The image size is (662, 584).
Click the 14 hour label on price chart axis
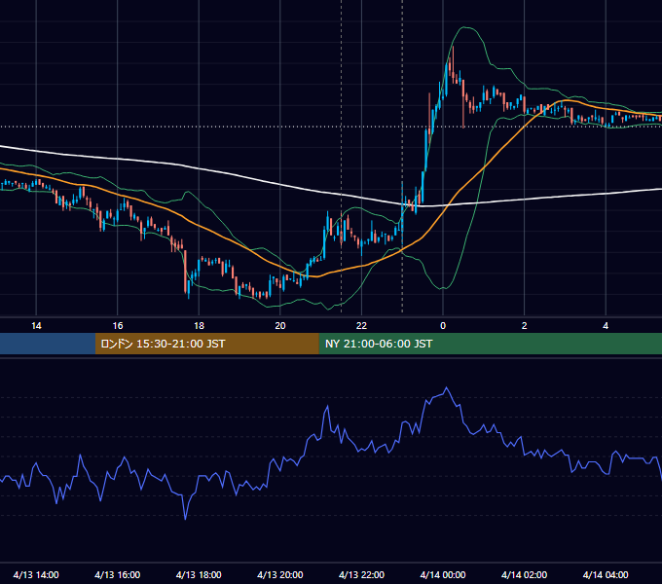click(x=36, y=326)
